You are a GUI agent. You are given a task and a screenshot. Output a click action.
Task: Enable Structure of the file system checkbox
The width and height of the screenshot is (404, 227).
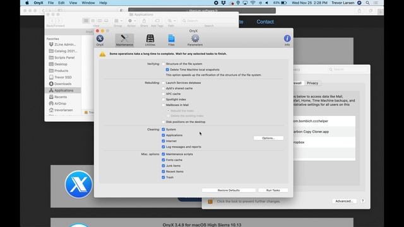point(163,64)
